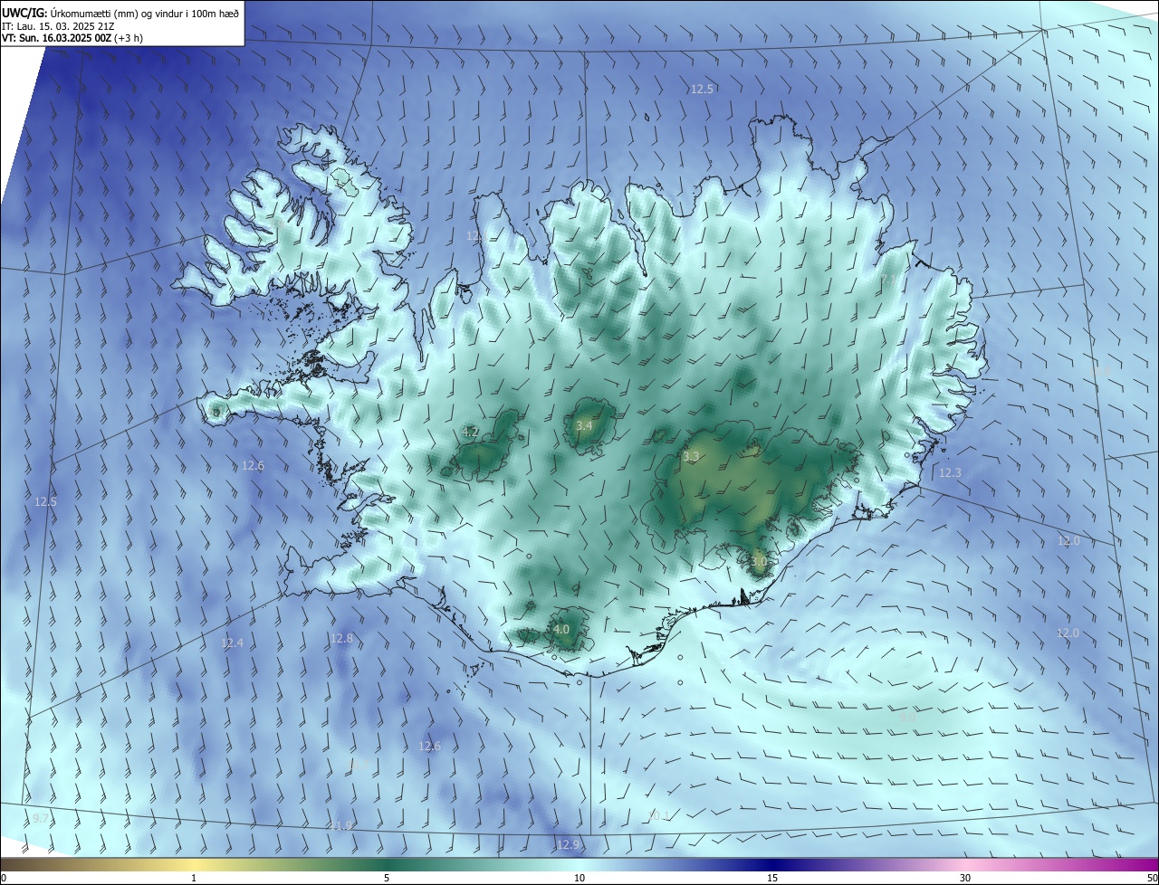Click the 11.9 value label on the map
The width and height of the screenshot is (1159, 885).
point(341,825)
